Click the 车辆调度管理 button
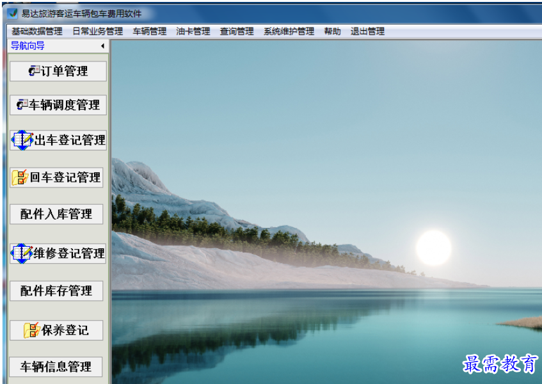Image resolution: width=542 pixels, height=384 pixels. click(x=58, y=105)
